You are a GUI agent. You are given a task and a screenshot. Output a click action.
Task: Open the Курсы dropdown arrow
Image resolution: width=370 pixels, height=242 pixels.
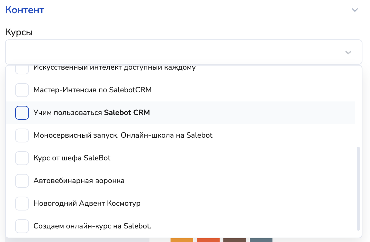click(348, 52)
